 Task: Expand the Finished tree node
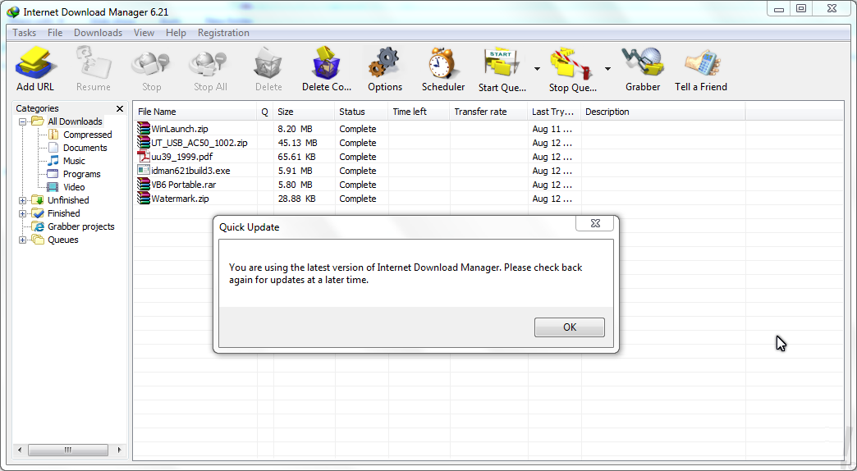tap(22, 213)
